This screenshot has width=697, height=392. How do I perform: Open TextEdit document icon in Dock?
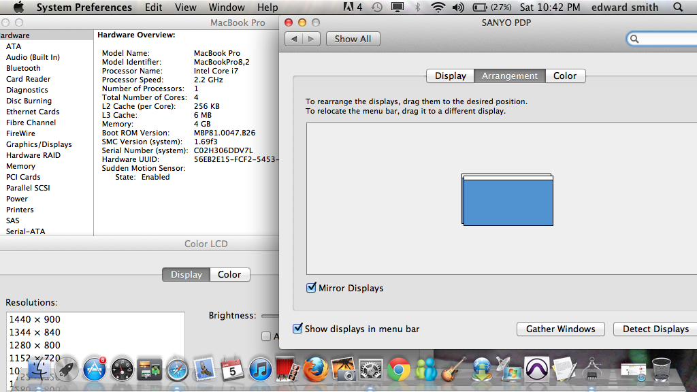click(x=564, y=369)
